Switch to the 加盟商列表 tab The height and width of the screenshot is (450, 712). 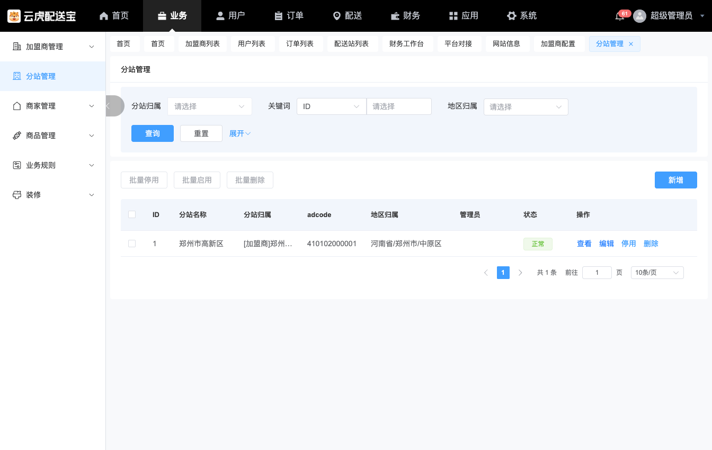click(x=202, y=44)
